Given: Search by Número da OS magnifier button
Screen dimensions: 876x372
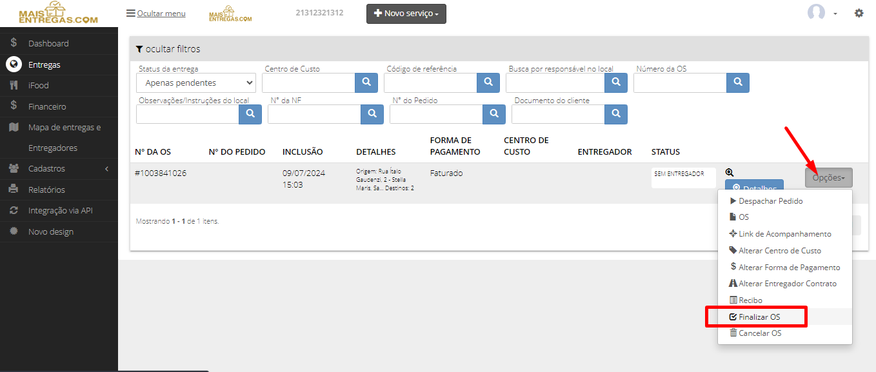Looking at the screenshot, I should (738, 83).
